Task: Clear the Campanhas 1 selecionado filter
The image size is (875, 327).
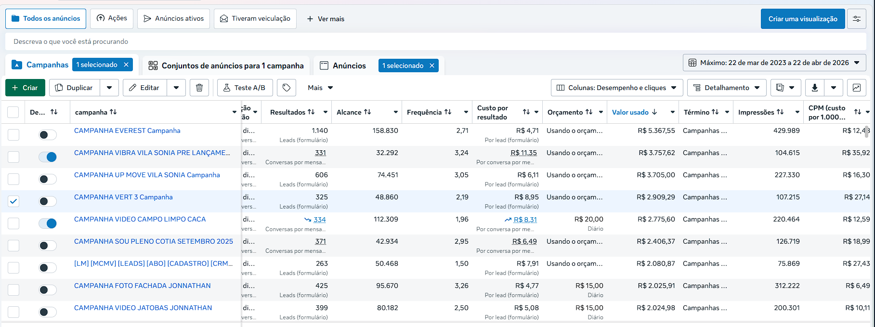Action: pyautogui.click(x=126, y=65)
